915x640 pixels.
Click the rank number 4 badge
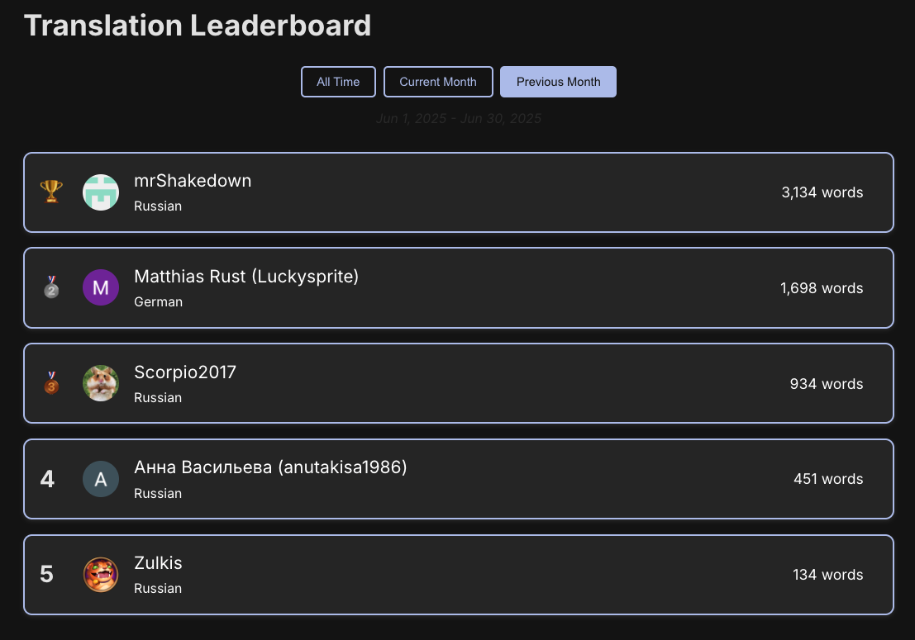(x=47, y=479)
